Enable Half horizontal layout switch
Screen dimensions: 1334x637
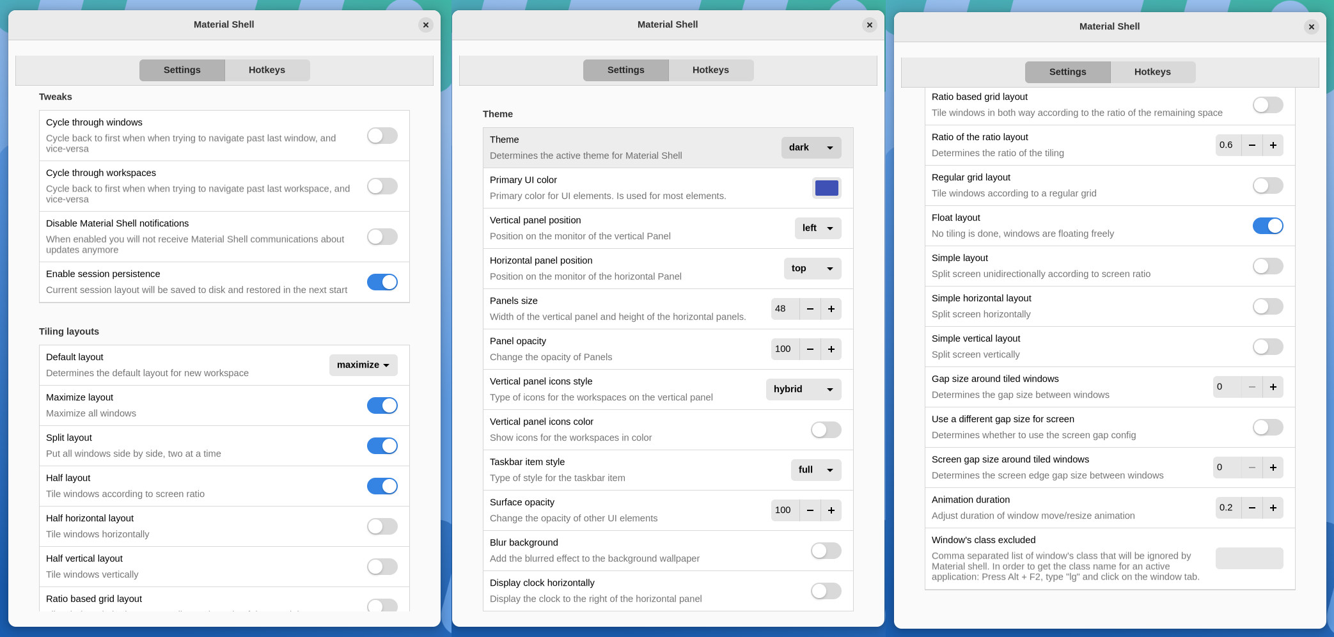point(382,526)
